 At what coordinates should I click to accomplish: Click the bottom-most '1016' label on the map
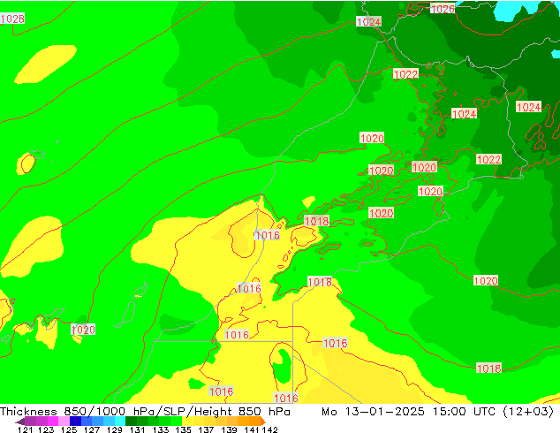point(285,398)
